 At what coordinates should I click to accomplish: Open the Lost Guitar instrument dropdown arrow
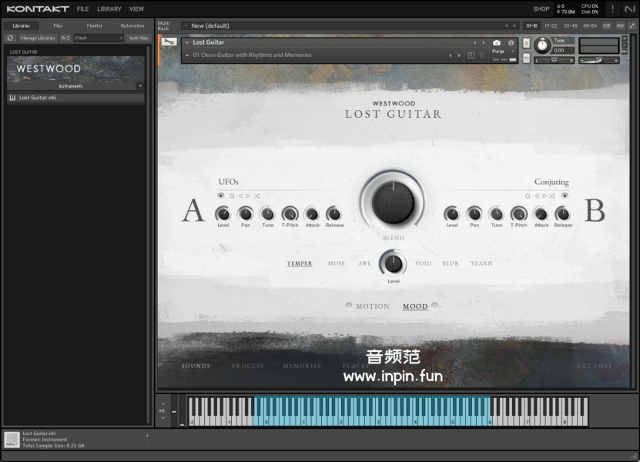click(187, 42)
